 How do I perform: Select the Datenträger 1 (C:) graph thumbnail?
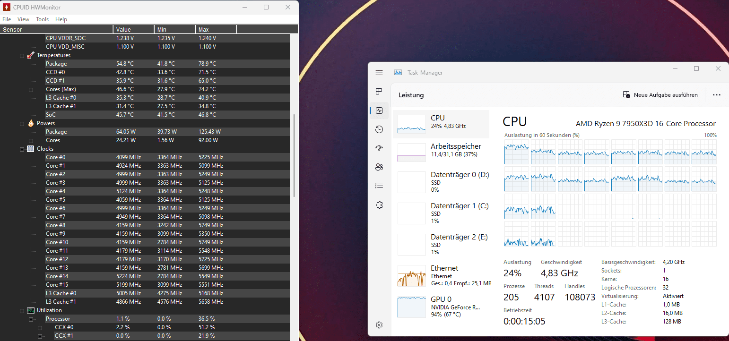[412, 213]
